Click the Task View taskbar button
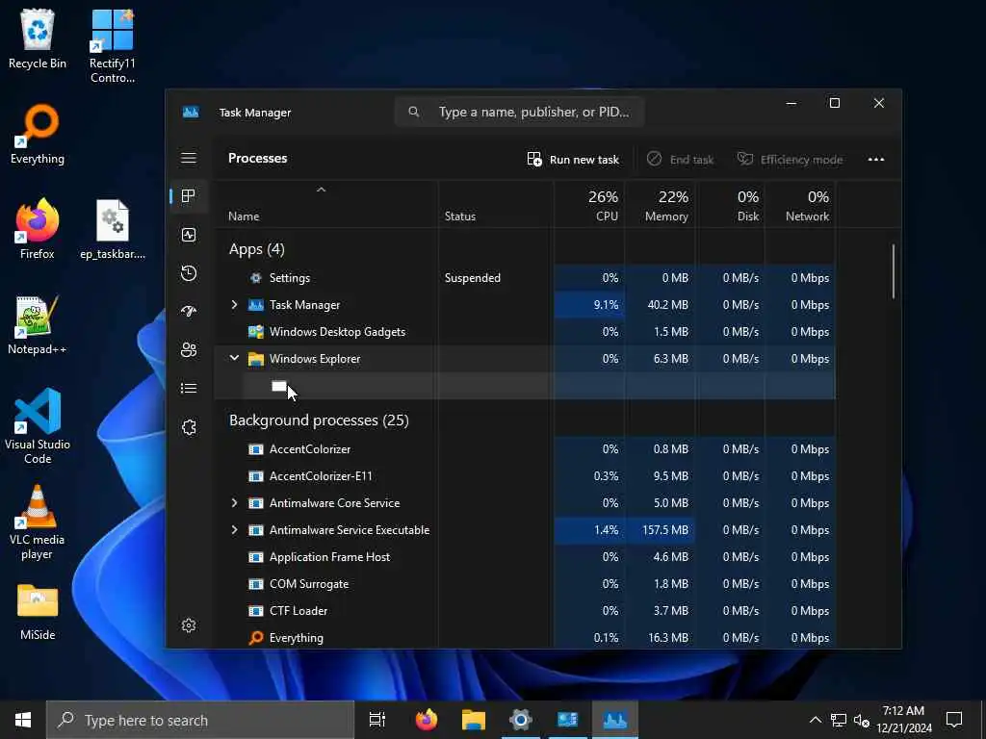The width and height of the screenshot is (986, 739). 377,720
